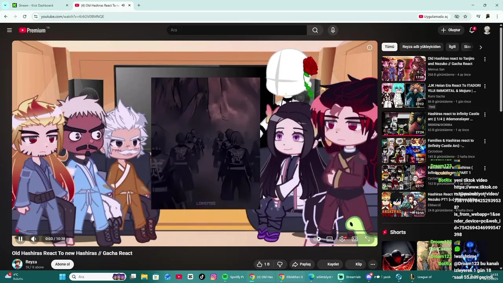Click the Oluştur create button
Viewport: 503px width, 283px height.
coord(450,30)
